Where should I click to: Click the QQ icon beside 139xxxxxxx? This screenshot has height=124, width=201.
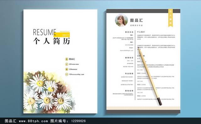tap(67, 69)
